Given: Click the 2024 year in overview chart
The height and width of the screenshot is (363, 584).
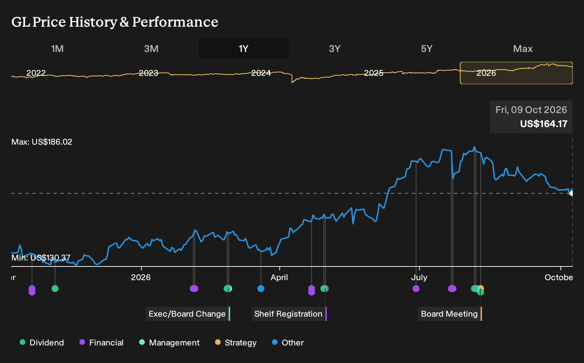Looking at the screenshot, I should (x=261, y=73).
